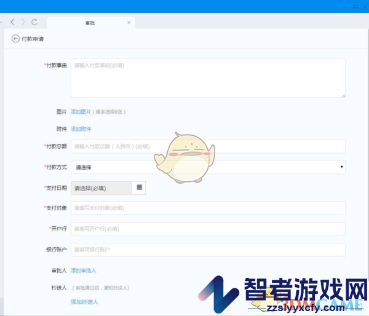Select the 审批 tab

[x=91, y=23]
